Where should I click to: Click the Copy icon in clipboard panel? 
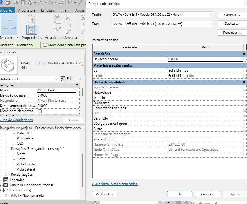tap(68, 24)
